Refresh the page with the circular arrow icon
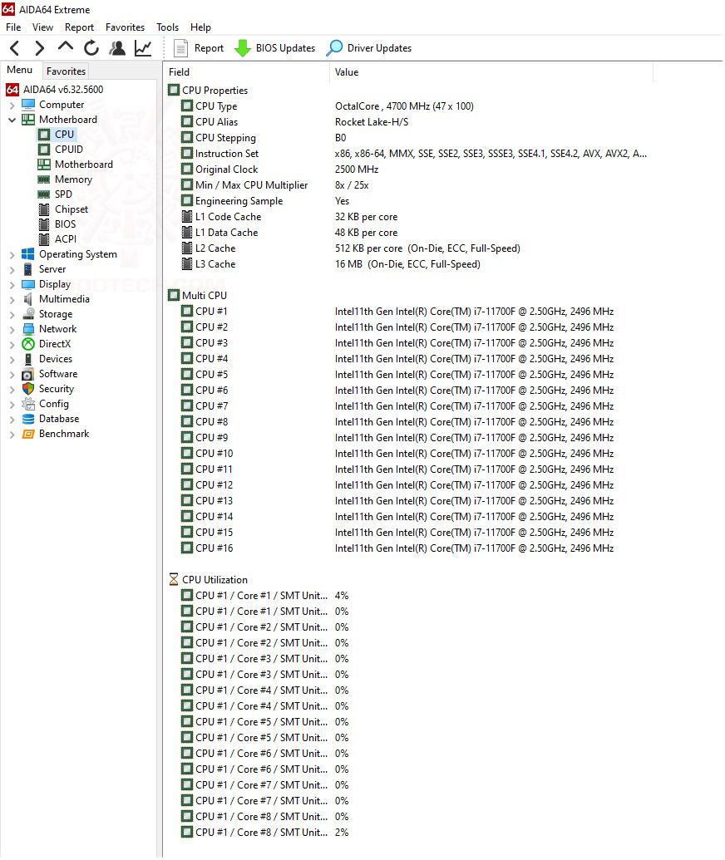Image resolution: width=725 pixels, height=860 pixels. (91, 48)
